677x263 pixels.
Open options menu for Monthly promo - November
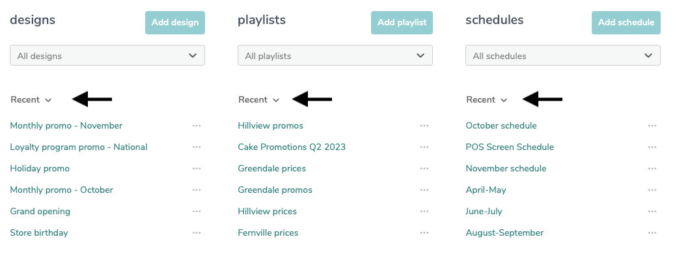coord(197,126)
